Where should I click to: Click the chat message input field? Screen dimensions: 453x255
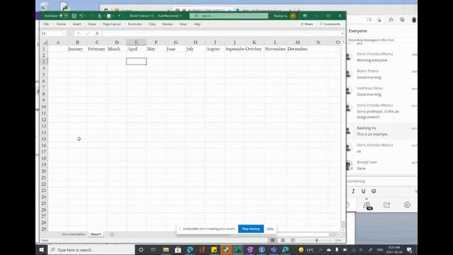pos(382,181)
